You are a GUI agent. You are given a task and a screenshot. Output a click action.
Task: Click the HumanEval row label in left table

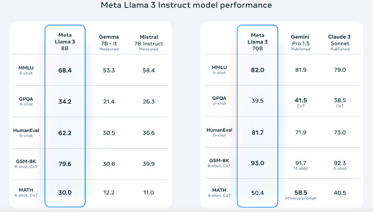point(26,132)
